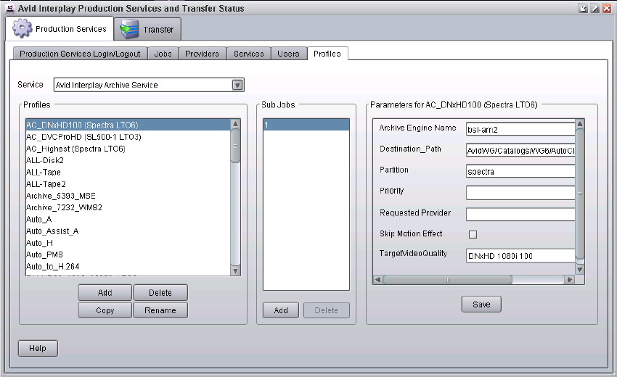The height and width of the screenshot is (377, 617).
Task: Click the Copy profile button
Action: pyautogui.click(x=105, y=310)
